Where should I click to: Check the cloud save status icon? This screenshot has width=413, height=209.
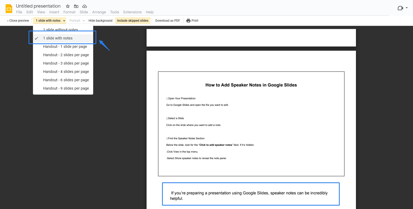(85, 6)
